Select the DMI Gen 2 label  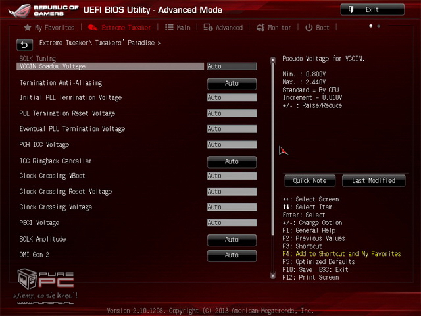point(34,255)
